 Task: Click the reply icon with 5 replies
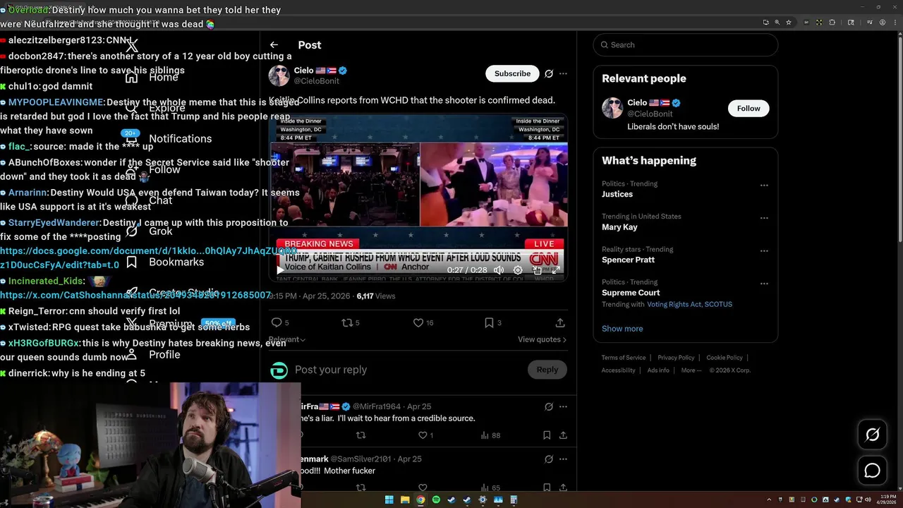[277, 322]
